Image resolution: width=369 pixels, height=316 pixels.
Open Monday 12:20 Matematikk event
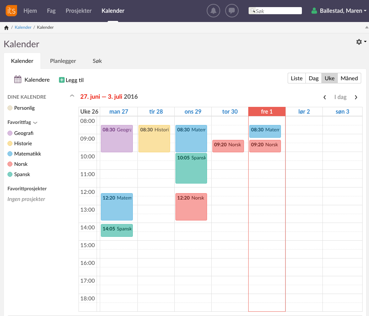tap(117, 207)
